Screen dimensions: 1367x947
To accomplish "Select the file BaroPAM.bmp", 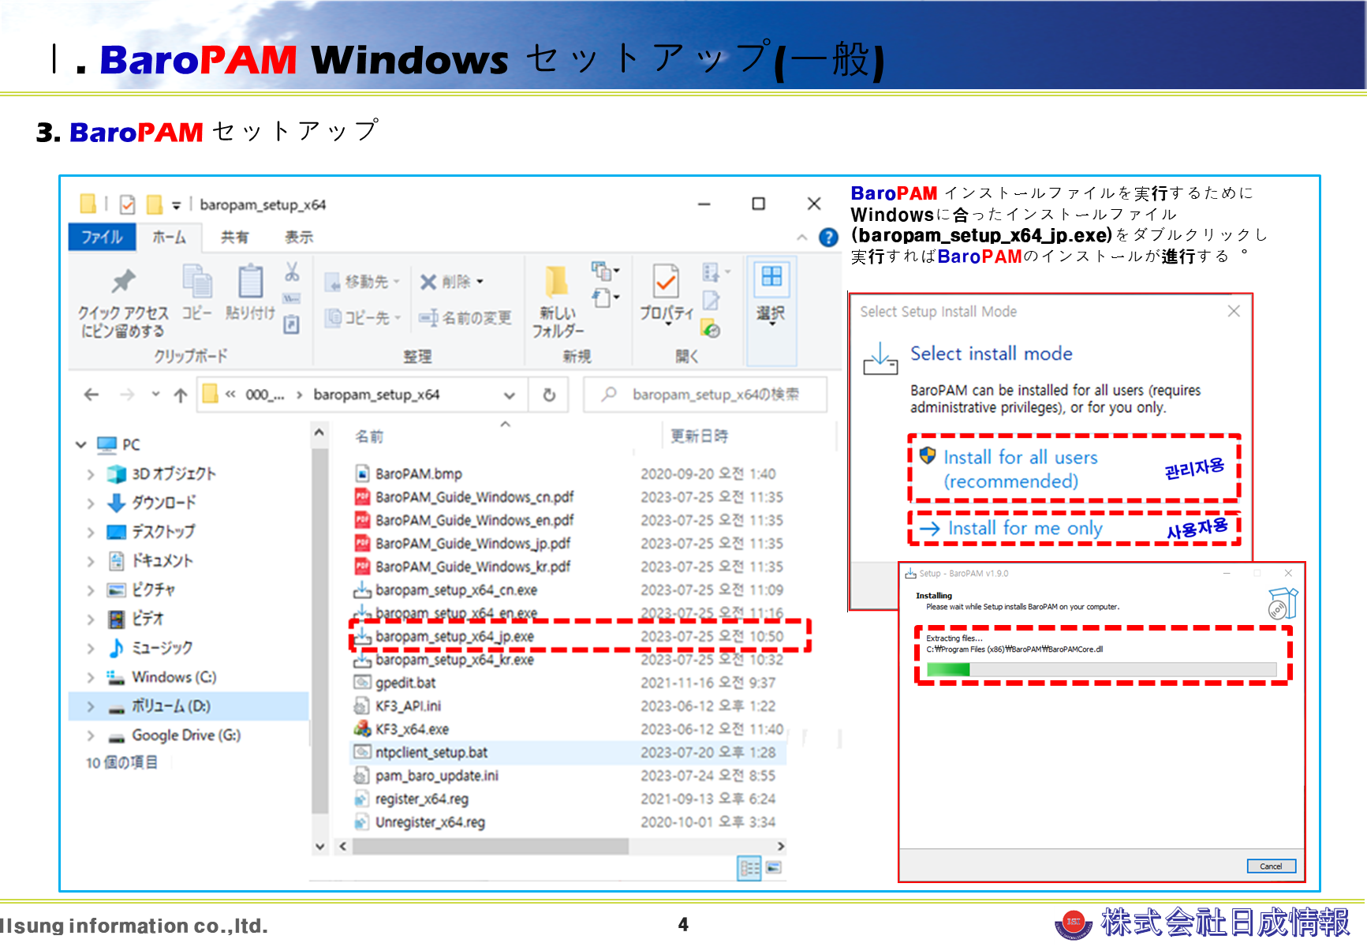I will tap(409, 473).
